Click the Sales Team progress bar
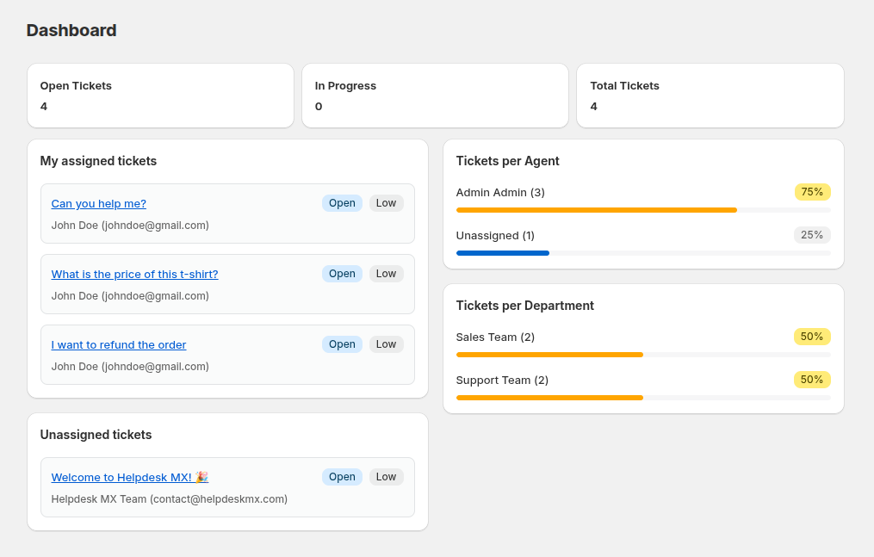The image size is (874, 557). 549,355
